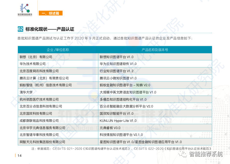Select the 北京国双科技有限公司 cell
The height and width of the screenshot is (164, 230).
[58, 113]
